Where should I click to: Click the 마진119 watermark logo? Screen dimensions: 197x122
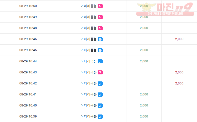(x=165, y=9)
